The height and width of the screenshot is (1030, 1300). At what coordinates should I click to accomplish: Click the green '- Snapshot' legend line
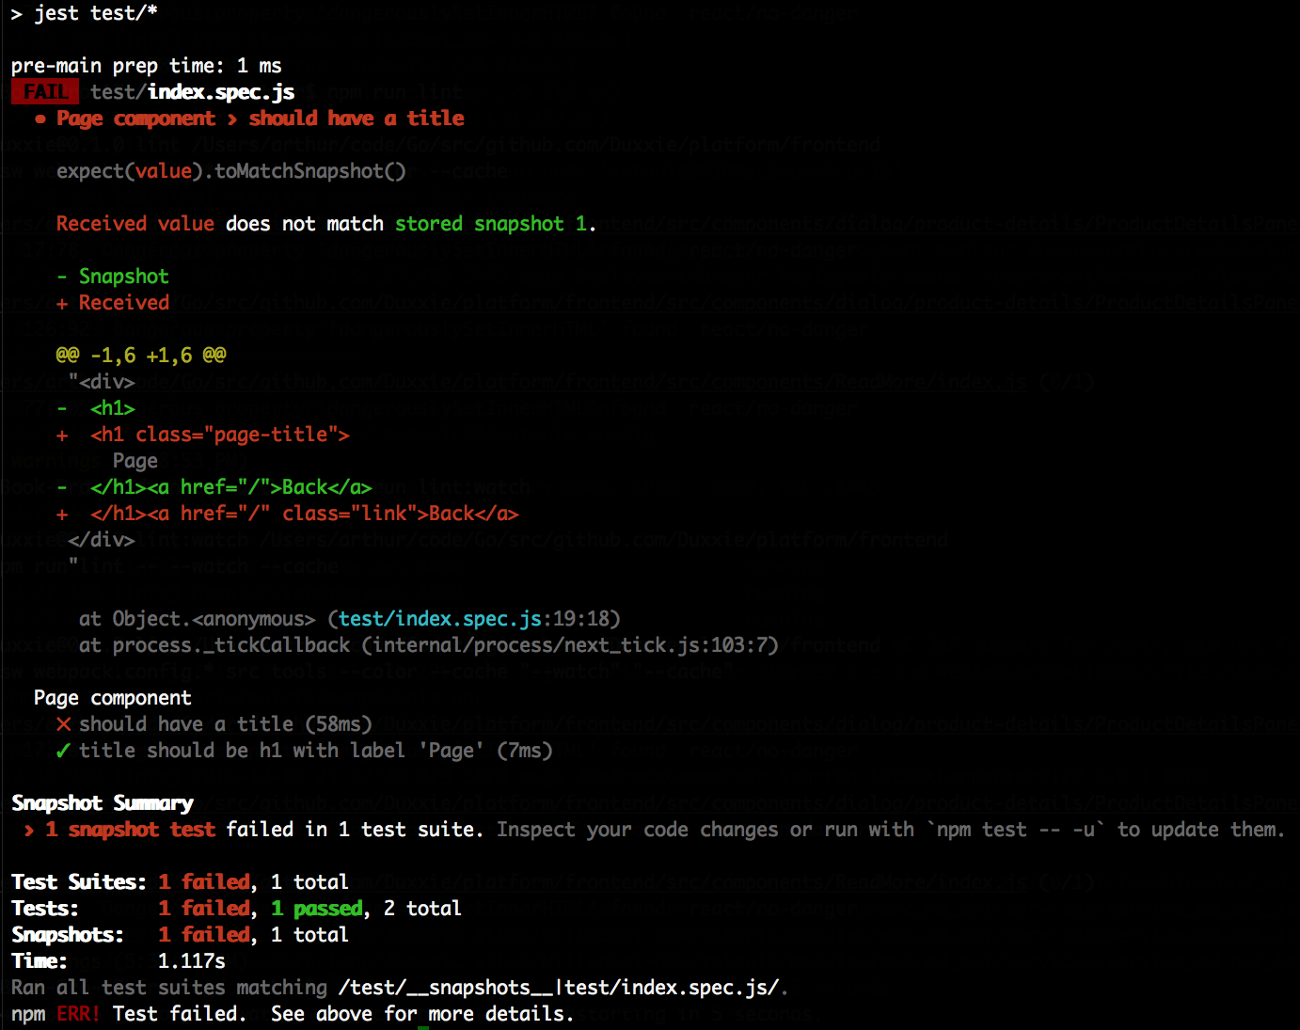click(x=113, y=277)
